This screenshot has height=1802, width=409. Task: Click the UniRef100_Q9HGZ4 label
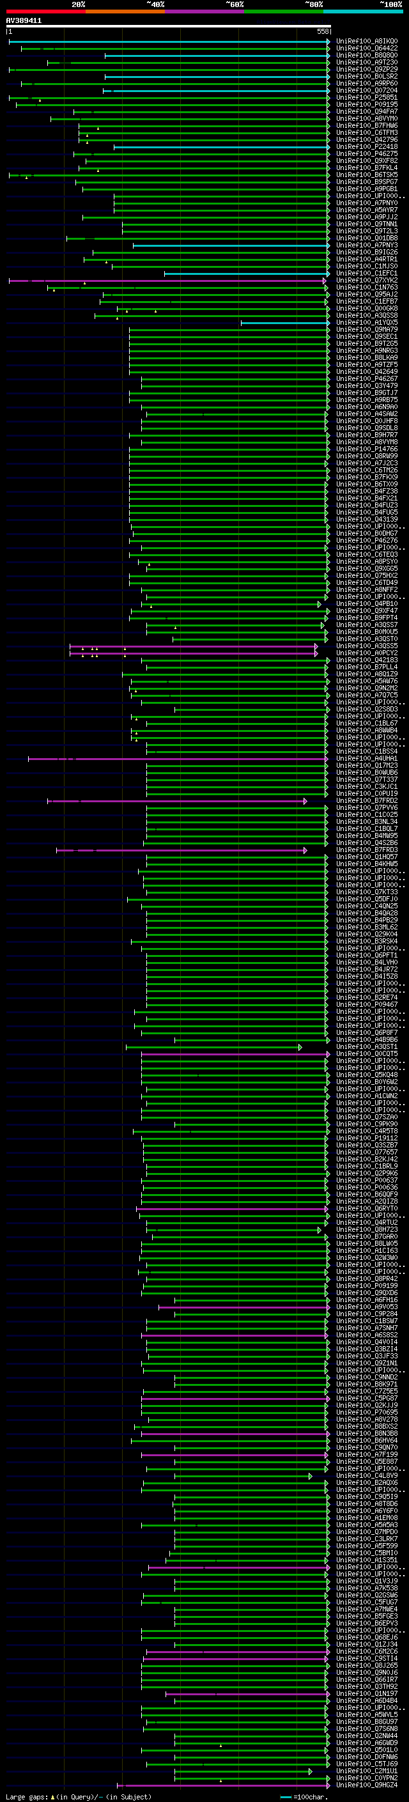(x=366, y=1785)
